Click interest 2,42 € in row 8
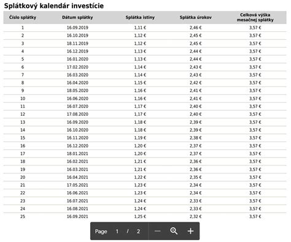 195,83
